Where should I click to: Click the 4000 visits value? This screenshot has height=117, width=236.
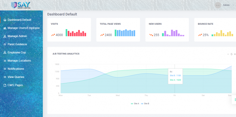tap(59, 35)
